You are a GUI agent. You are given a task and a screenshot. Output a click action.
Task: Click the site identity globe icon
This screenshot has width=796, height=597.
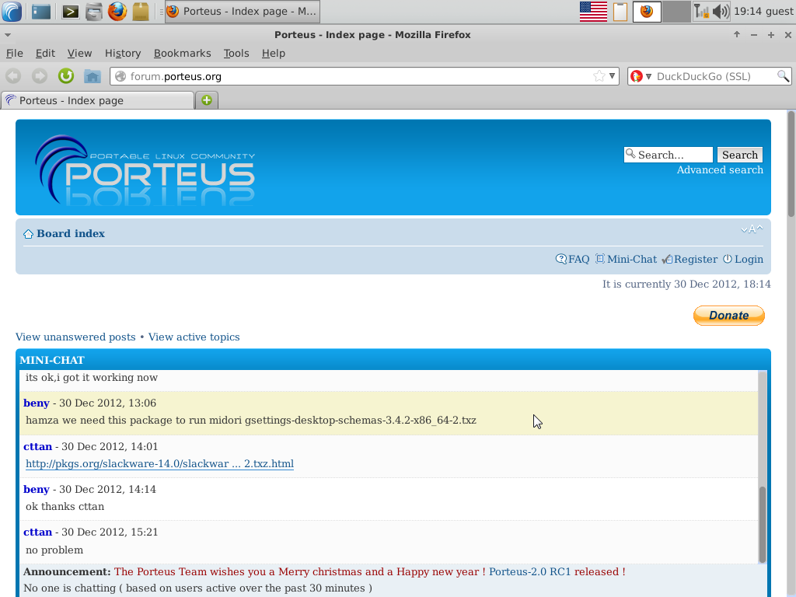(120, 76)
